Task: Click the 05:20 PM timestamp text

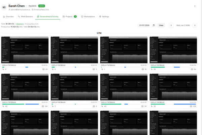Action: [193, 102]
